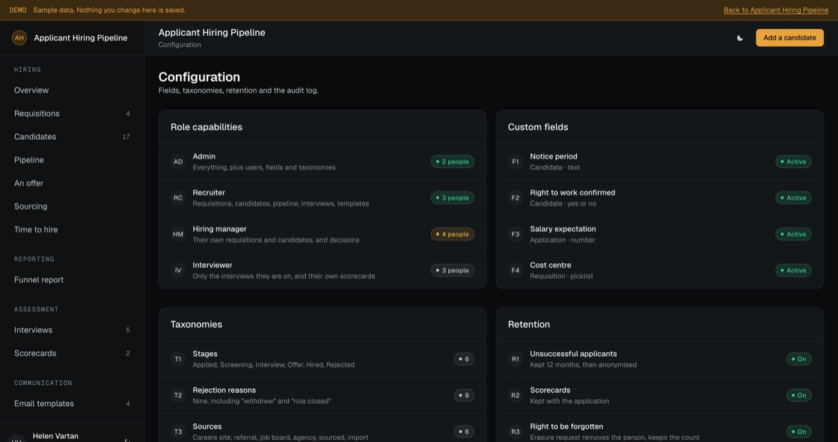
Task: Click "Everything, plus users, fields and taxonomies"
Action: pyautogui.click(x=264, y=168)
